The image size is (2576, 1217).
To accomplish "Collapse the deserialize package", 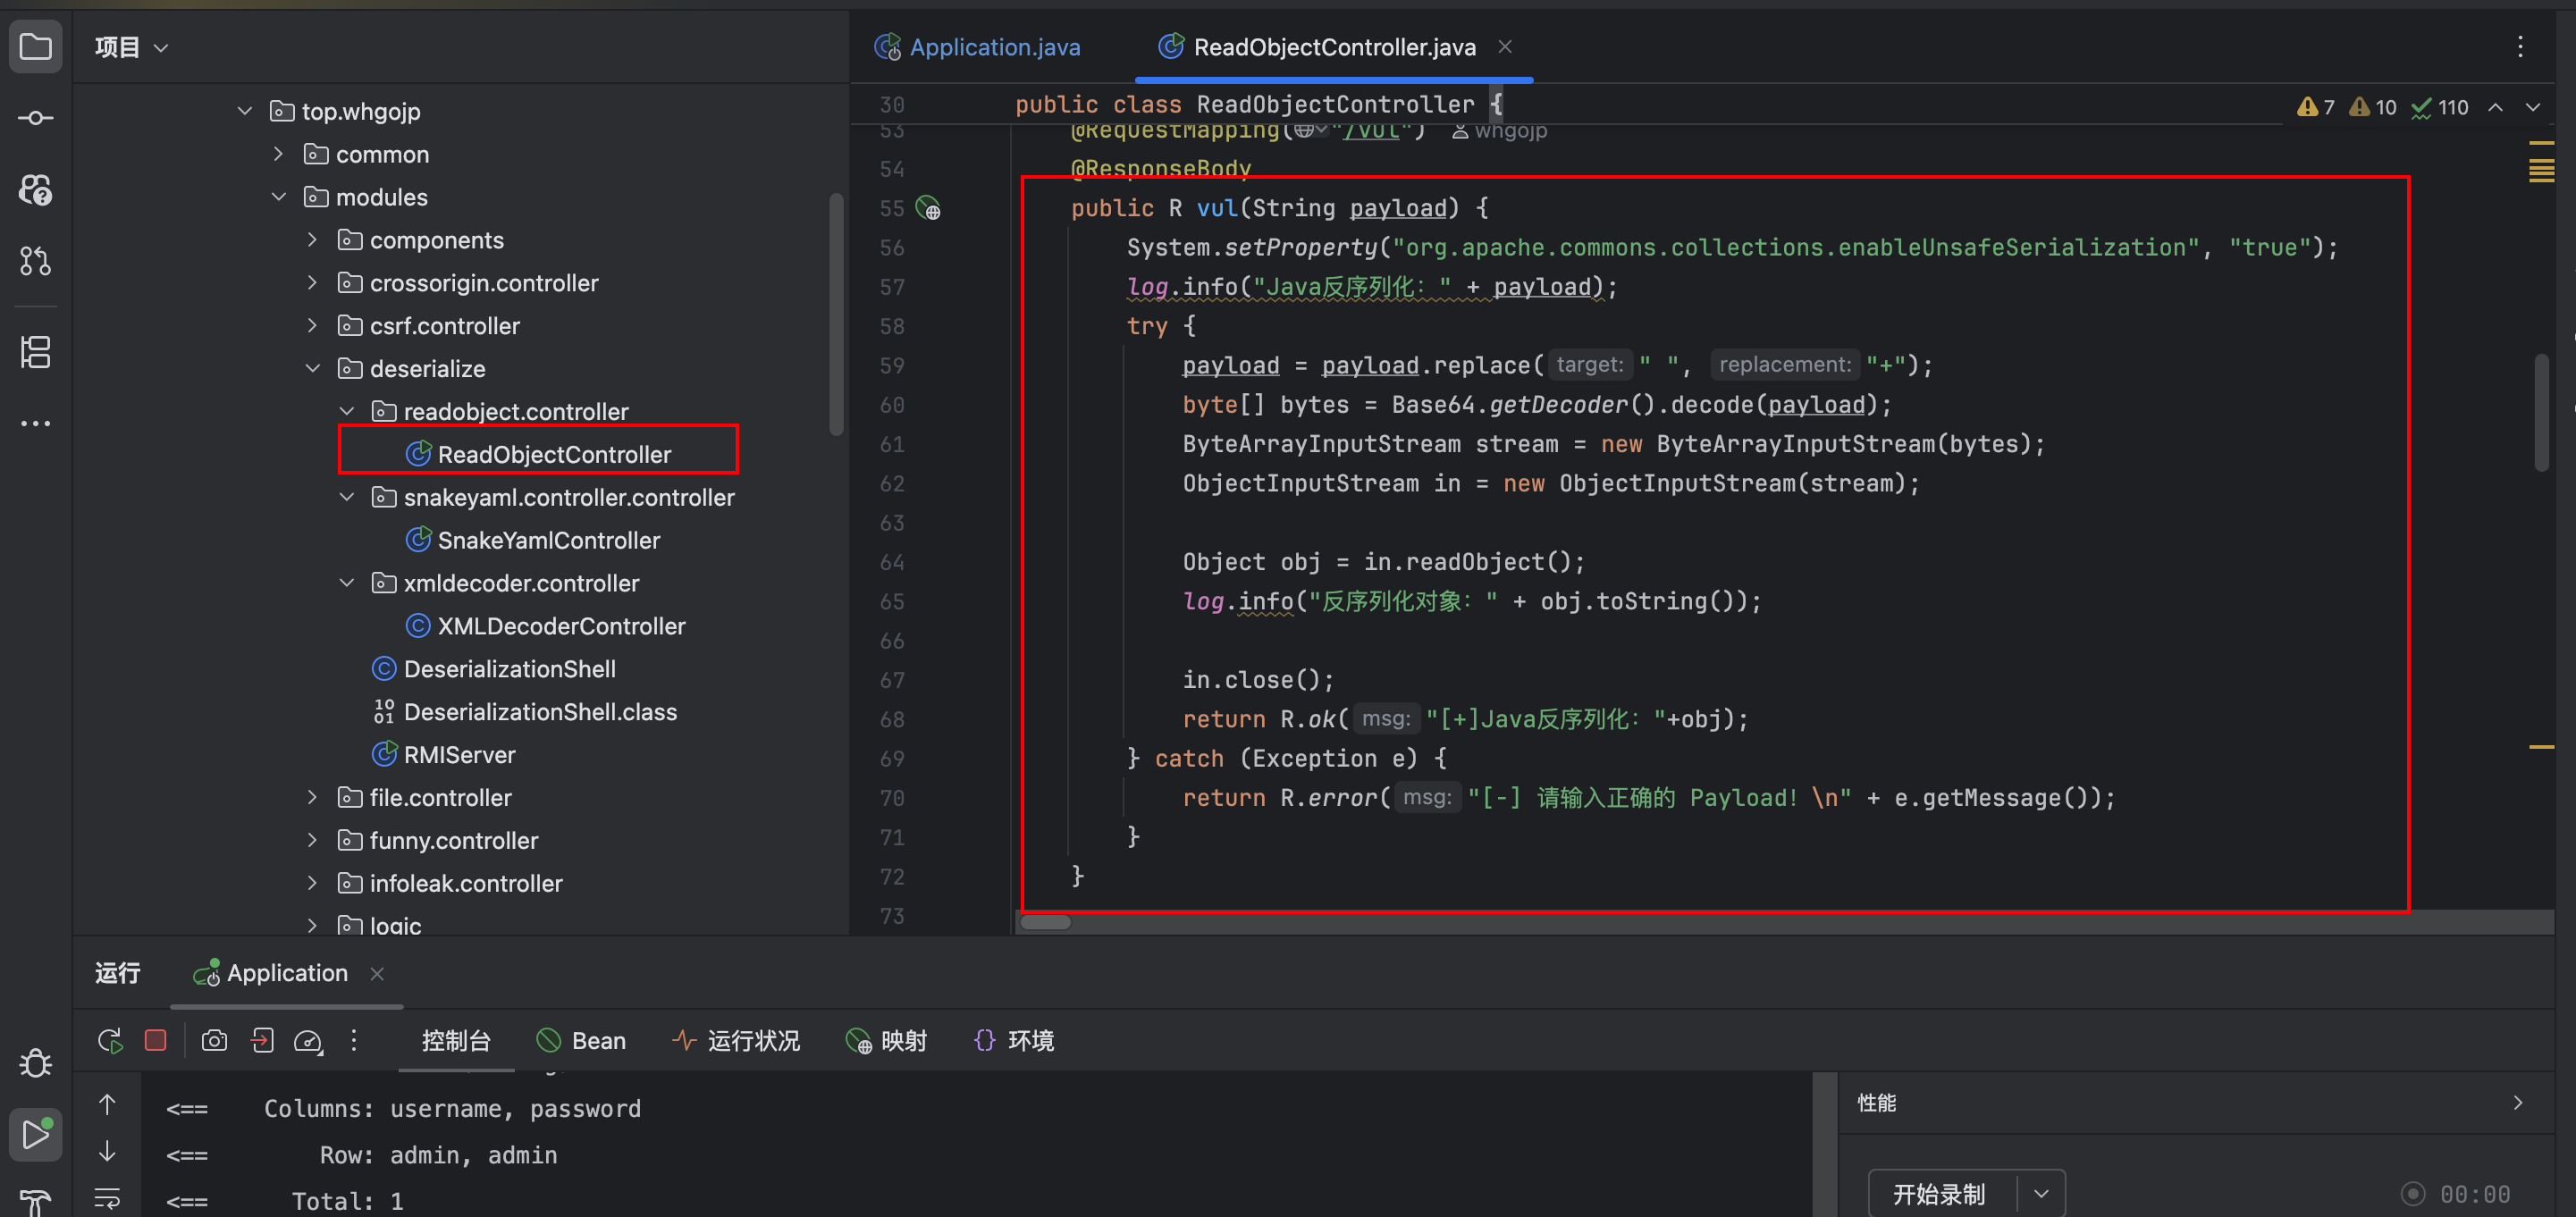I will [x=313, y=369].
